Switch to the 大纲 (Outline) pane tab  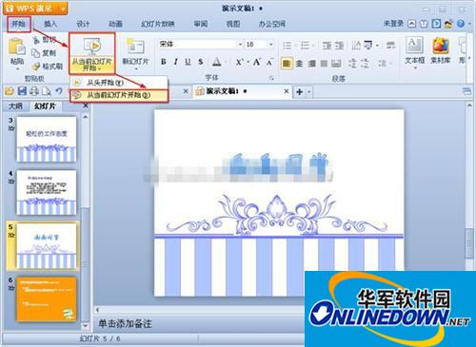[15, 106]
